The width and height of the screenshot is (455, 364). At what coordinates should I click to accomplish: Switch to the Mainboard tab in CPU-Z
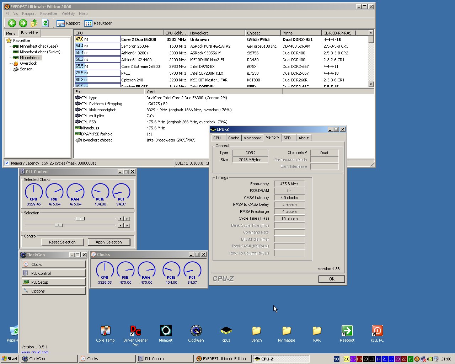(x=252, y=138)
